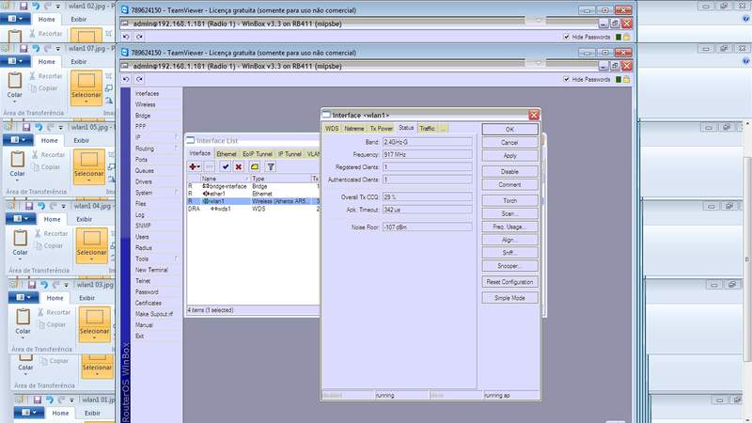Click the save icon in wlan1 02.jpg Paint window

point(23,7)
